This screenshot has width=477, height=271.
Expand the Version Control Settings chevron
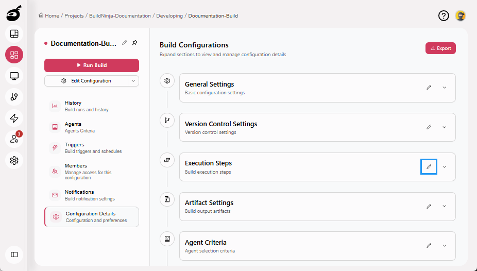pos(445,127)
